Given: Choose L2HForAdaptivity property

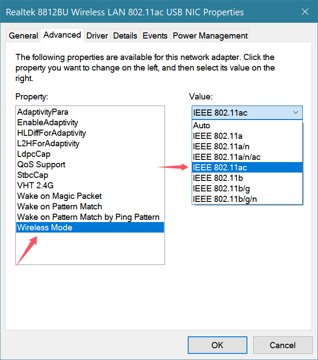Looking at the screenshot, I should [90, 144].
